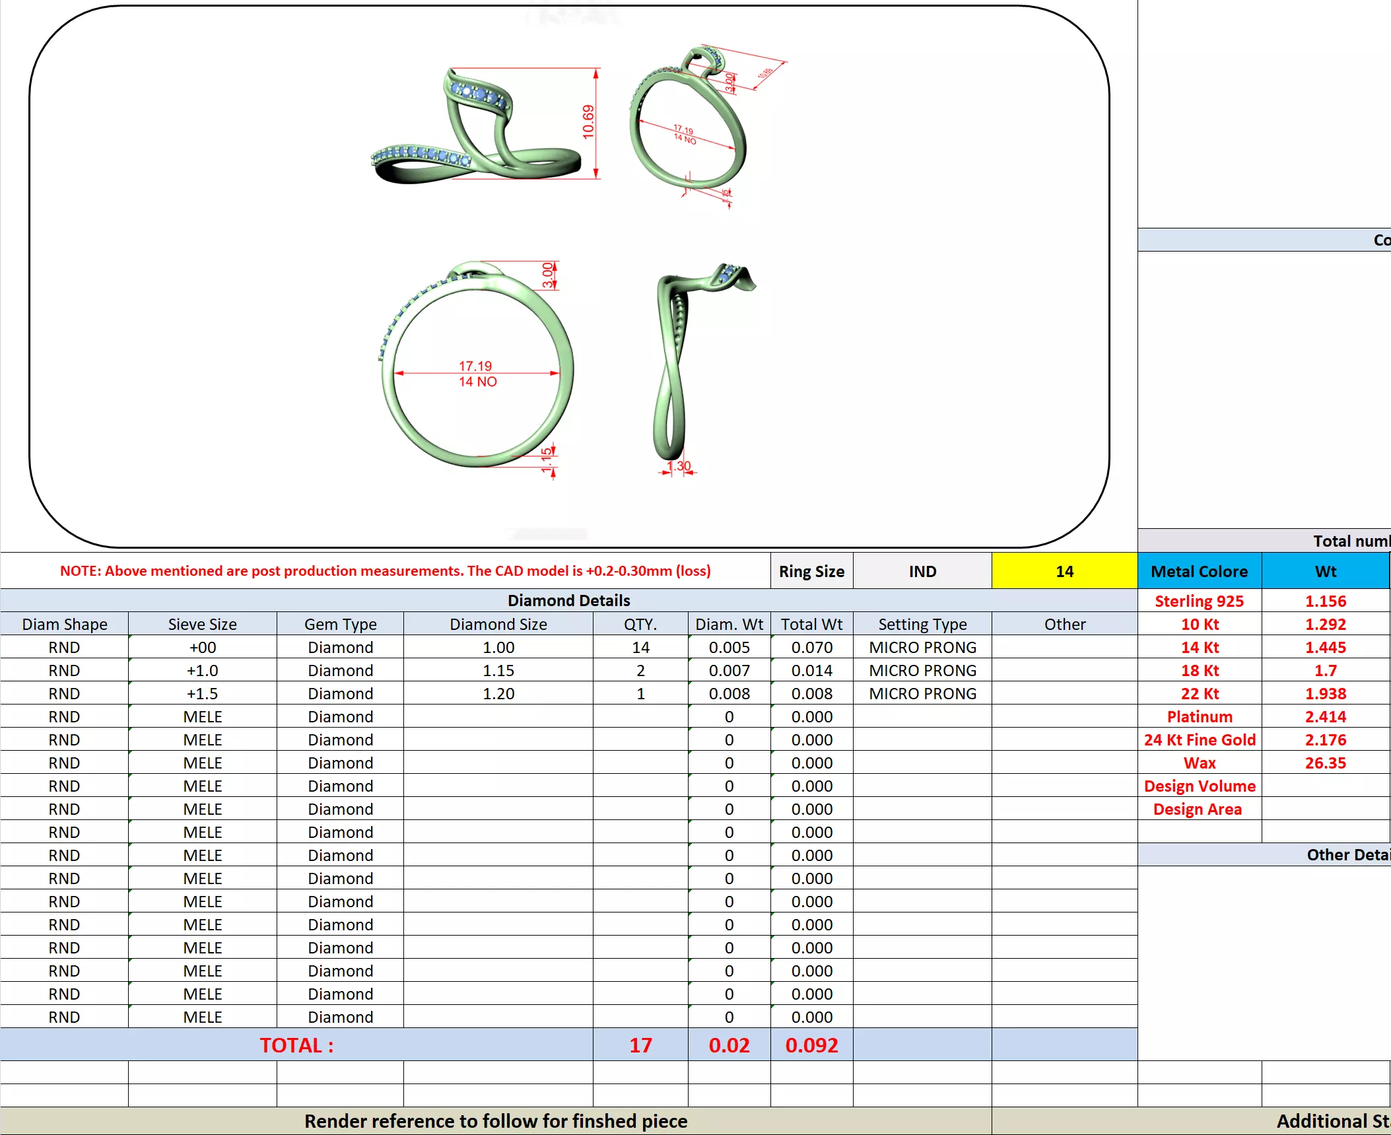Click the Render reference to follow header
Screen dimensions: 1391x1135
(x=495, y=1121)
